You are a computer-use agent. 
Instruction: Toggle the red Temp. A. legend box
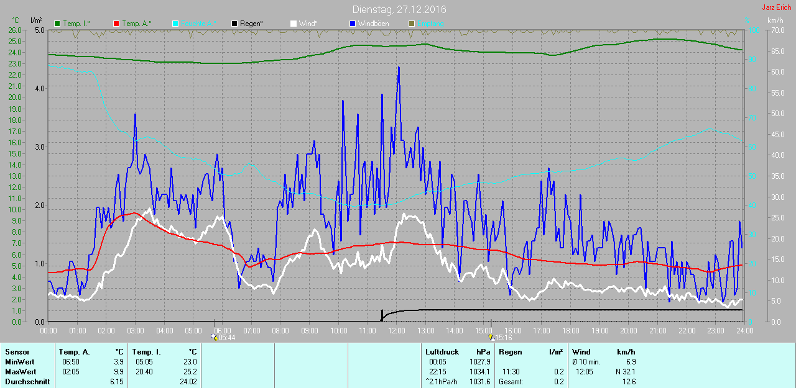(116, 24)
